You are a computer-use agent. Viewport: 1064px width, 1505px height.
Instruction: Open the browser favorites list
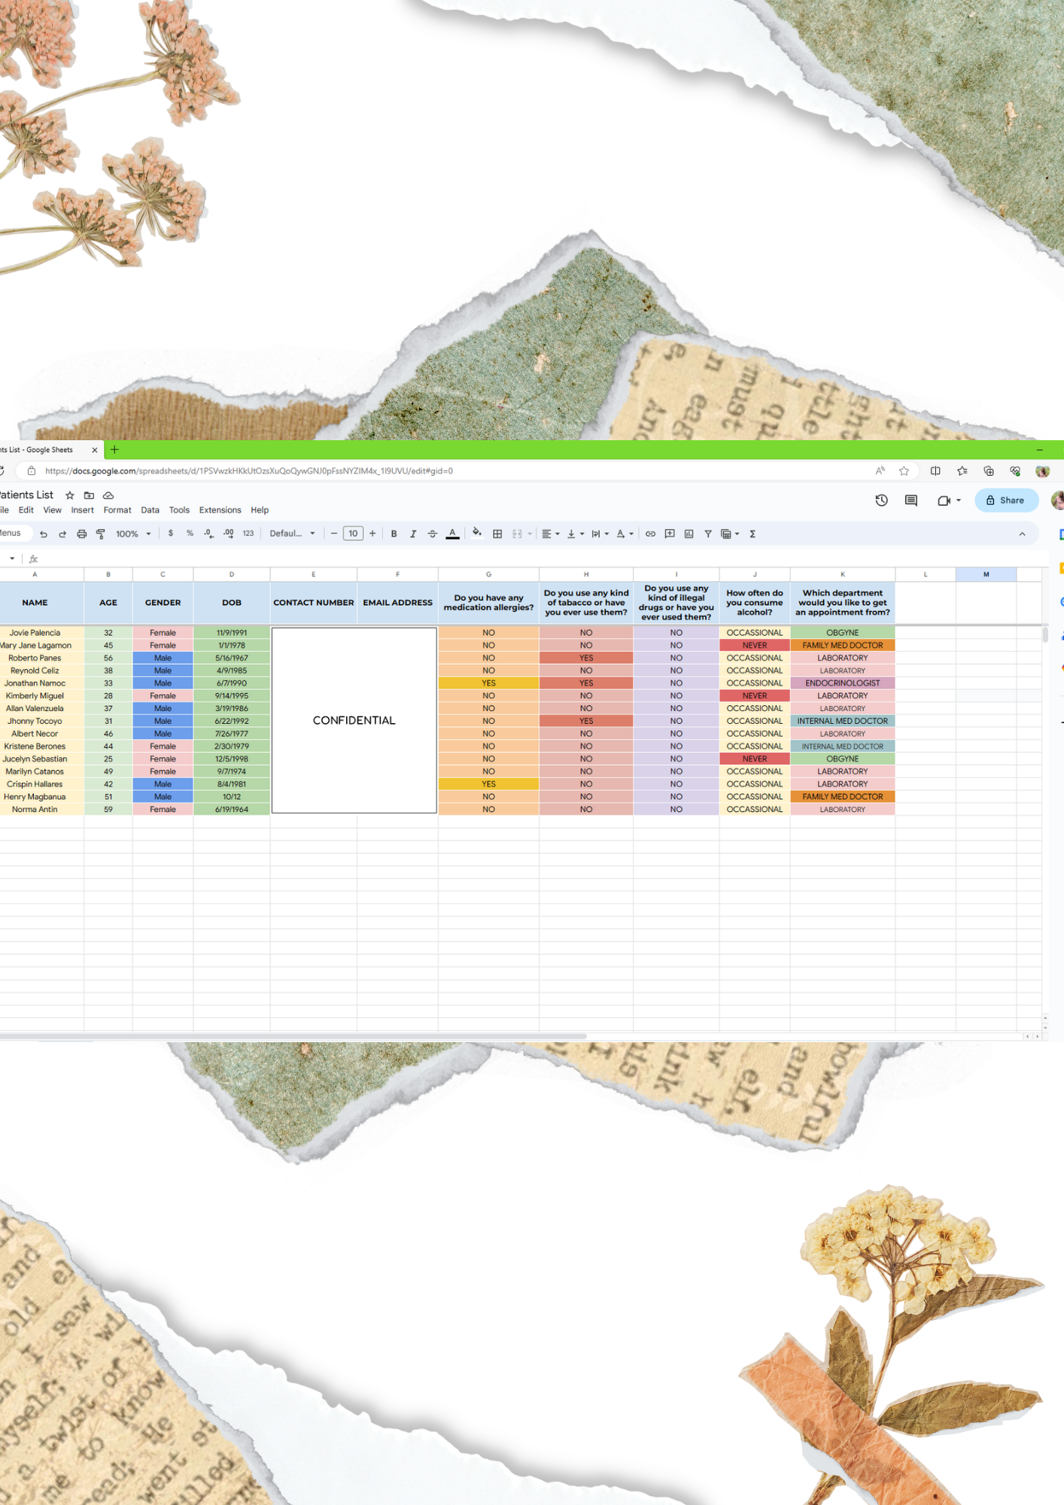pyautogui.click(x=962, y=471)
